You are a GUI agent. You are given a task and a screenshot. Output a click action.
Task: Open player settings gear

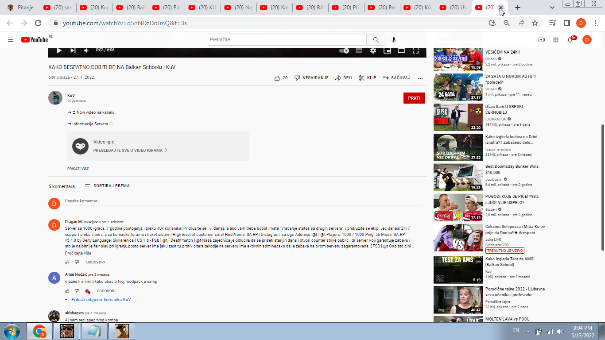pyautogui.click(x=373, y=50)
